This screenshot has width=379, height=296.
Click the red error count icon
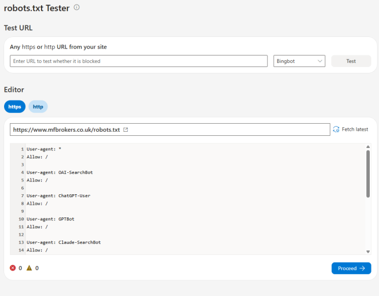[13, 268]
